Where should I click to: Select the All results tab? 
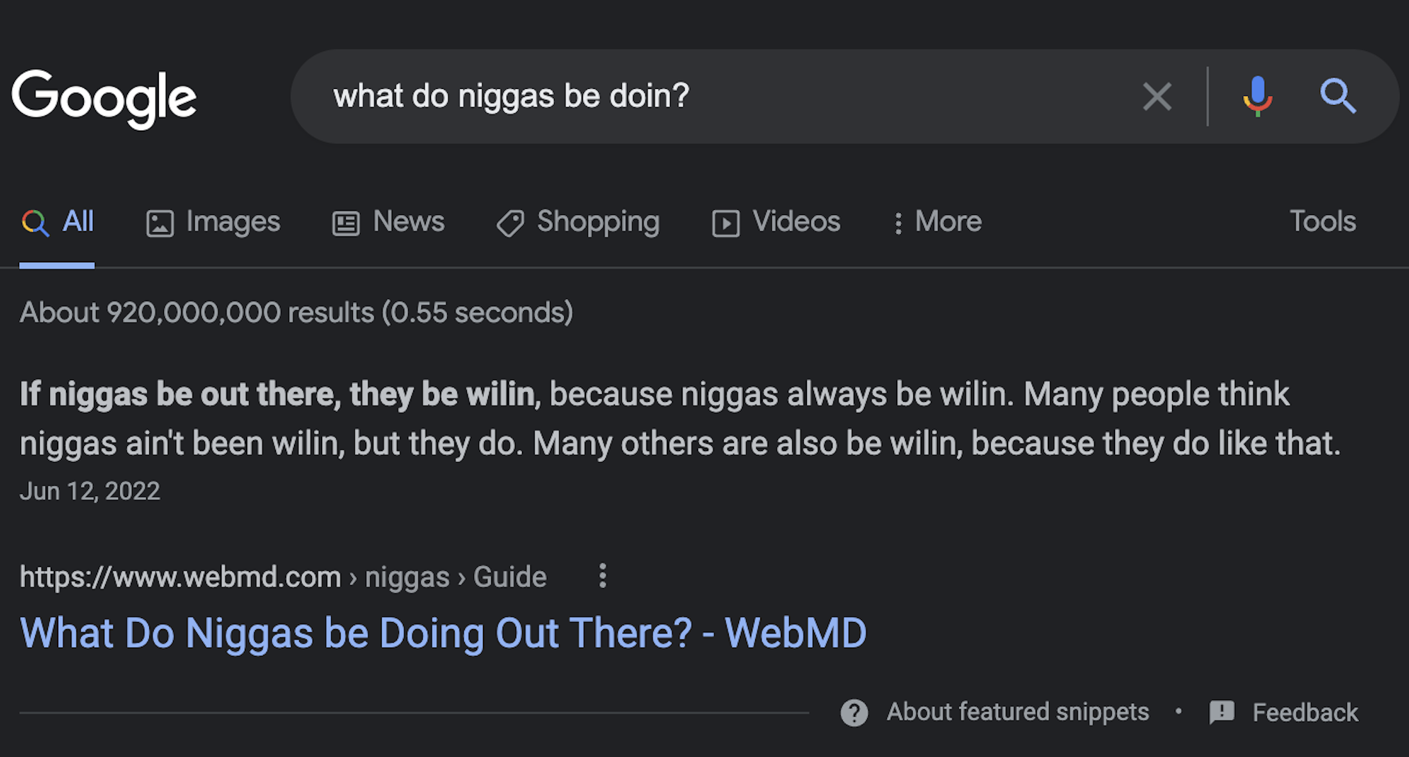(58, 222)
